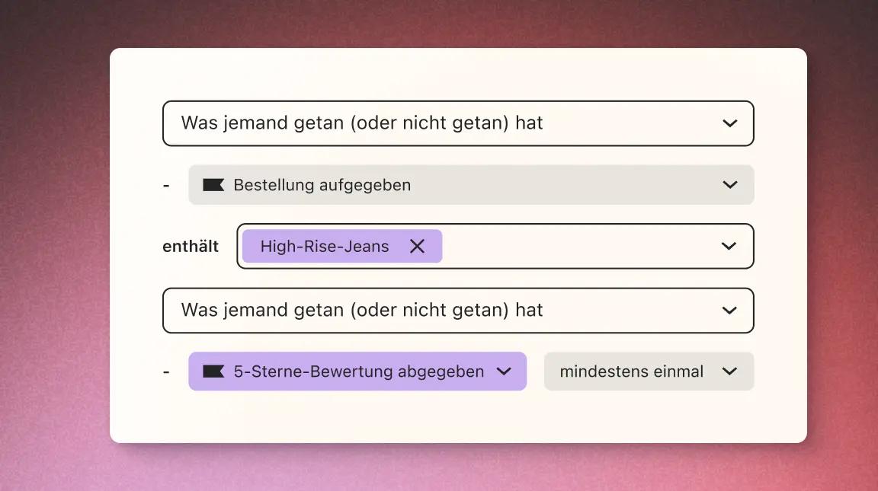Click the chevron in the enthält product field
878x491 pixels.
pos(728,246)
